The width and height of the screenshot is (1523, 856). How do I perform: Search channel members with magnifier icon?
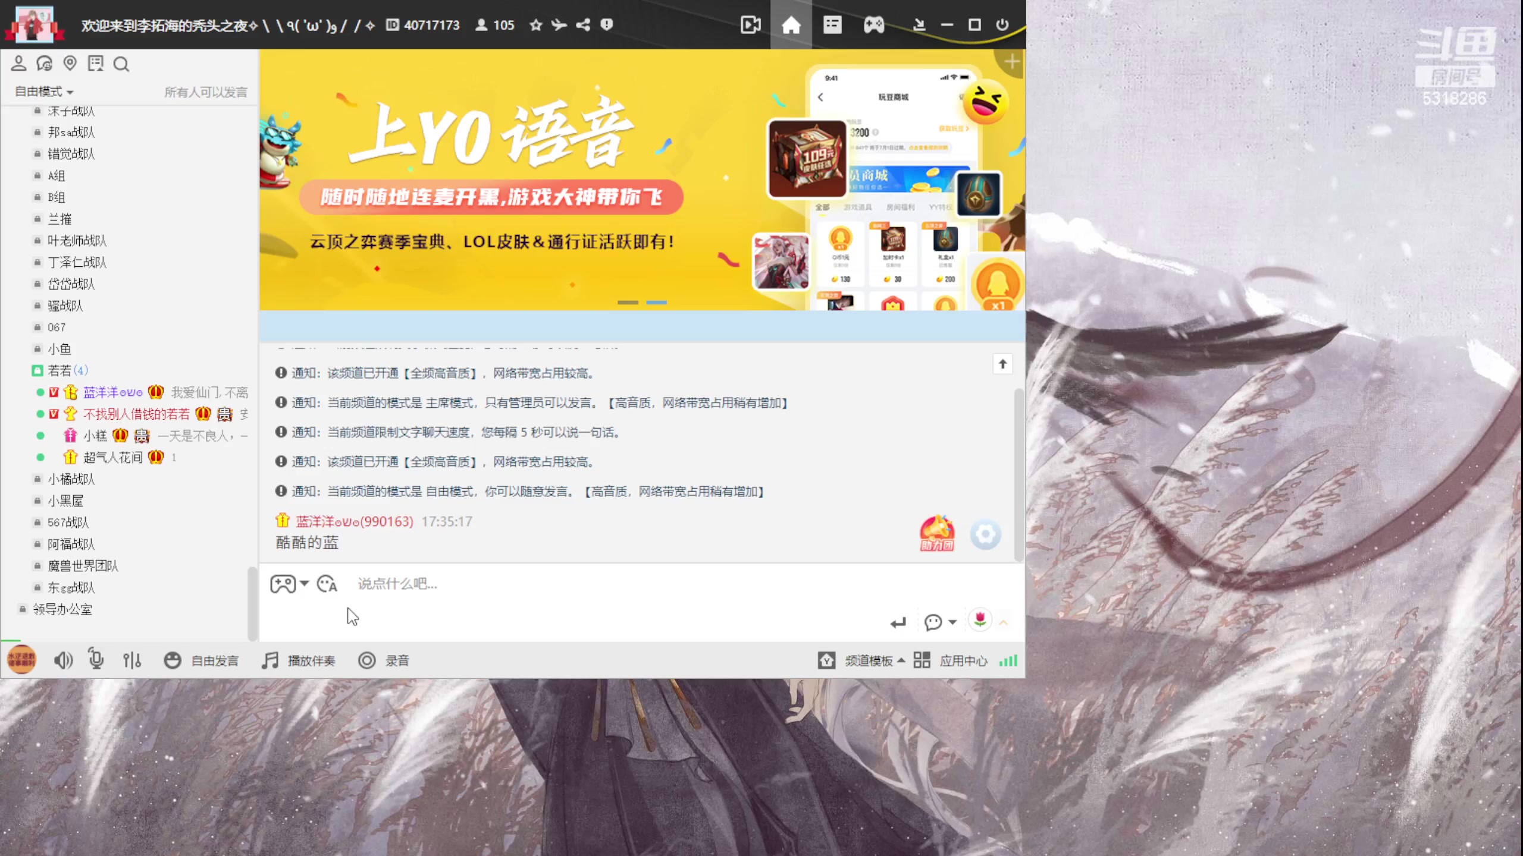tap(121, 64)
